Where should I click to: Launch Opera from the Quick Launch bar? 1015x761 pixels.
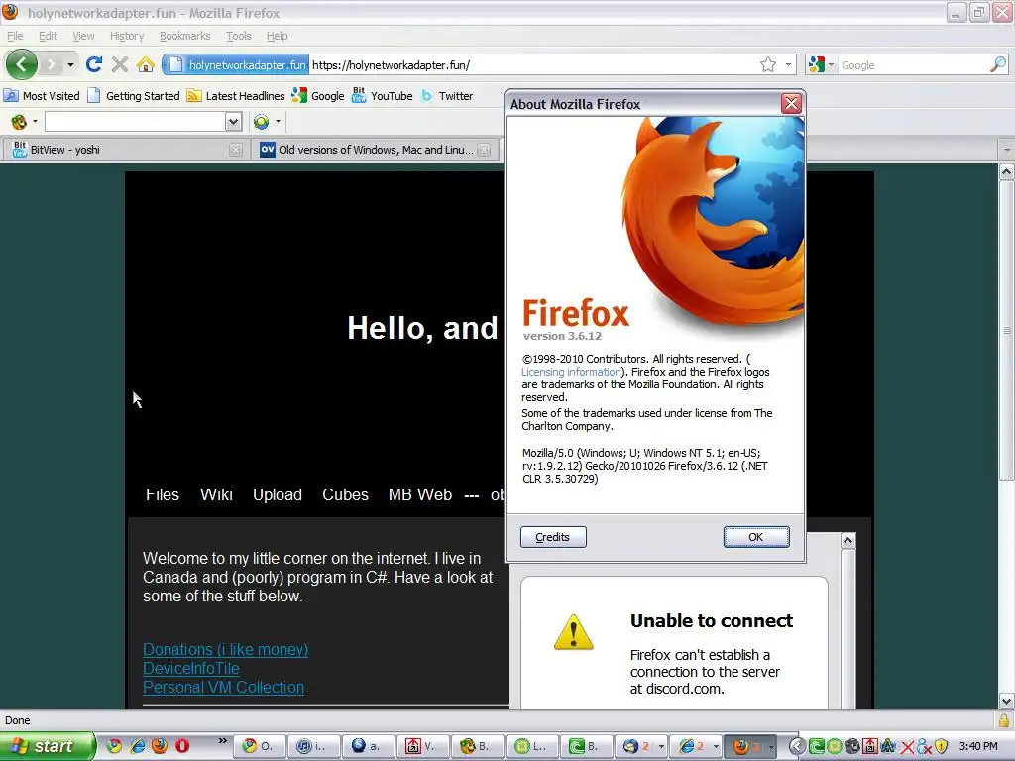coord(182,746)
